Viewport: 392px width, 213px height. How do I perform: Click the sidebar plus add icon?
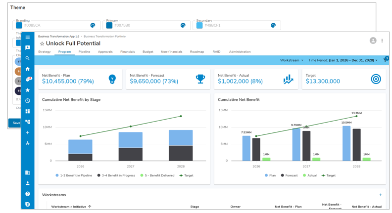(28, 132)
